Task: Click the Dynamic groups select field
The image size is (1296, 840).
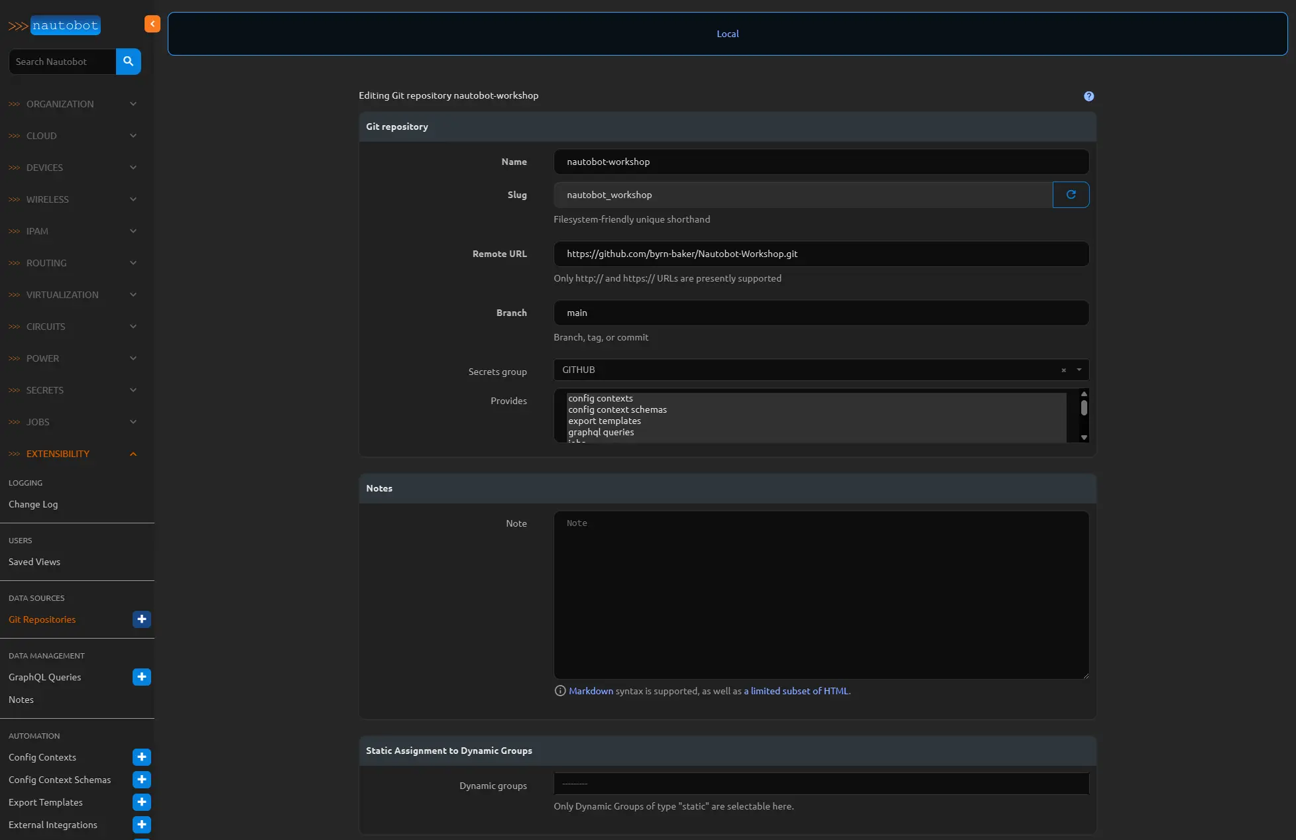Action: [x=821, y=784]
